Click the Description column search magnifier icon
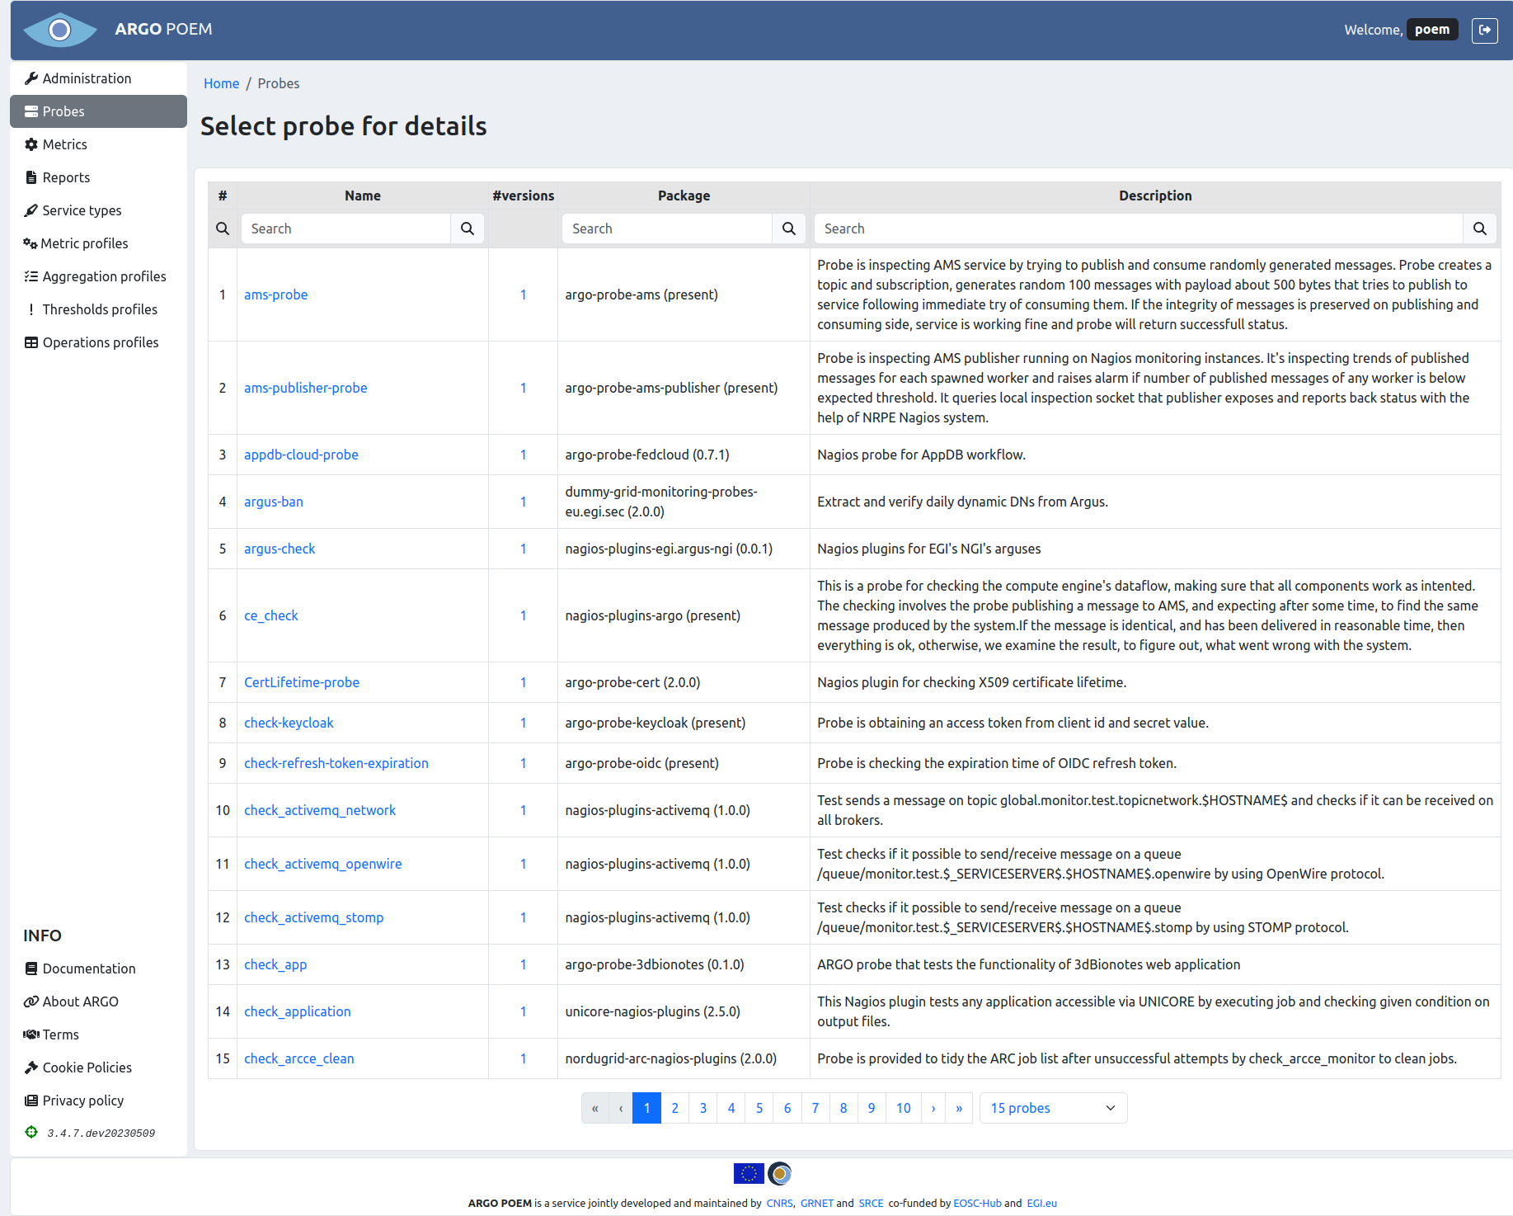Image resolution: width=1513 pixels, height=1216 pixels. tap(1479, 229)
